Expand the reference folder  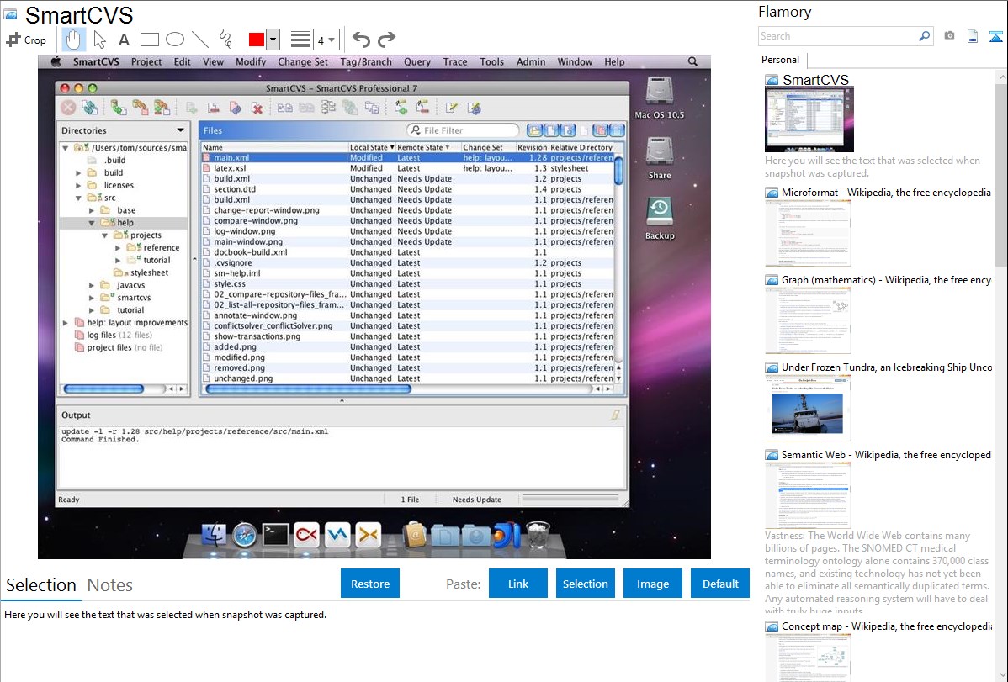(118, 248)
